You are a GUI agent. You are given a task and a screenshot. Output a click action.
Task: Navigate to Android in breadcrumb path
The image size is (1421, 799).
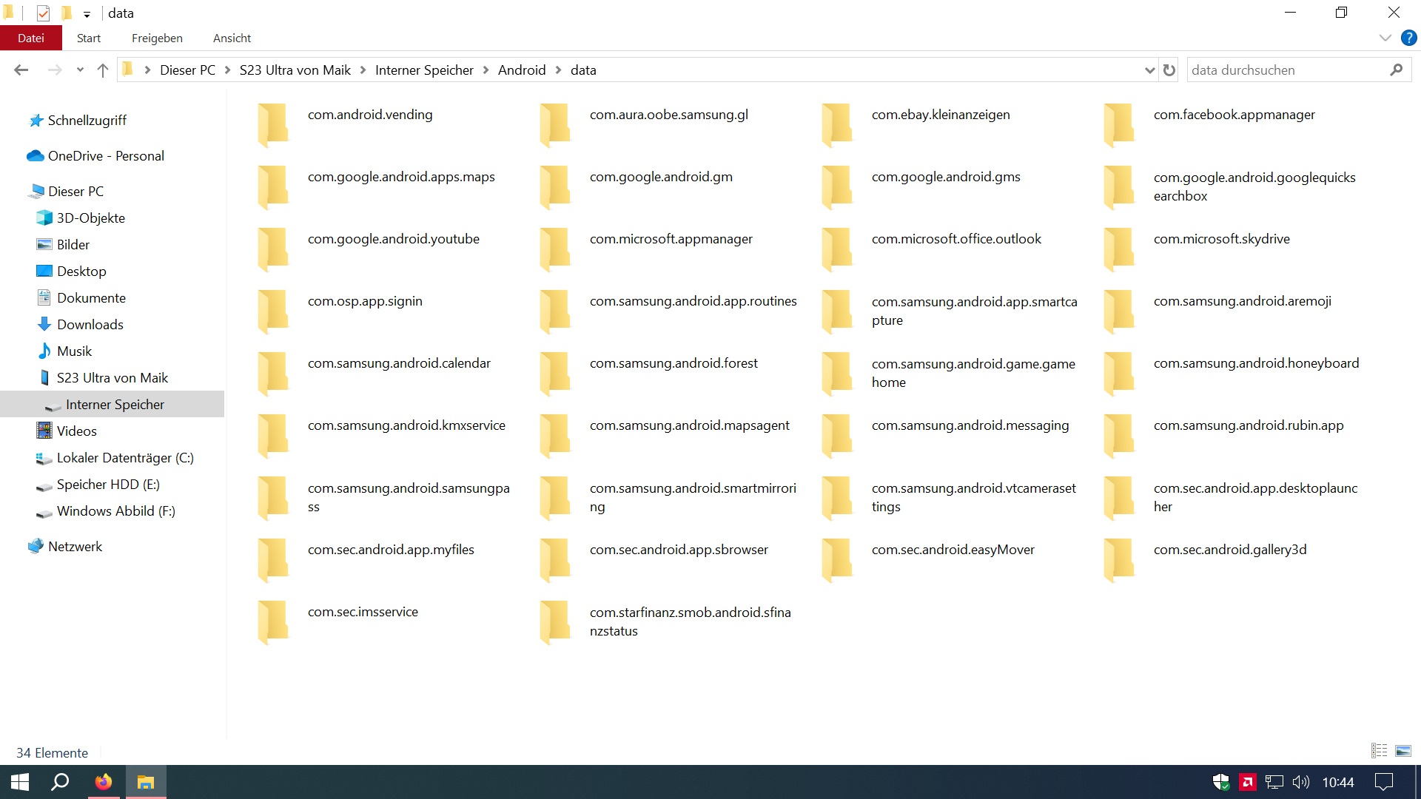click(x=521, y=70)
